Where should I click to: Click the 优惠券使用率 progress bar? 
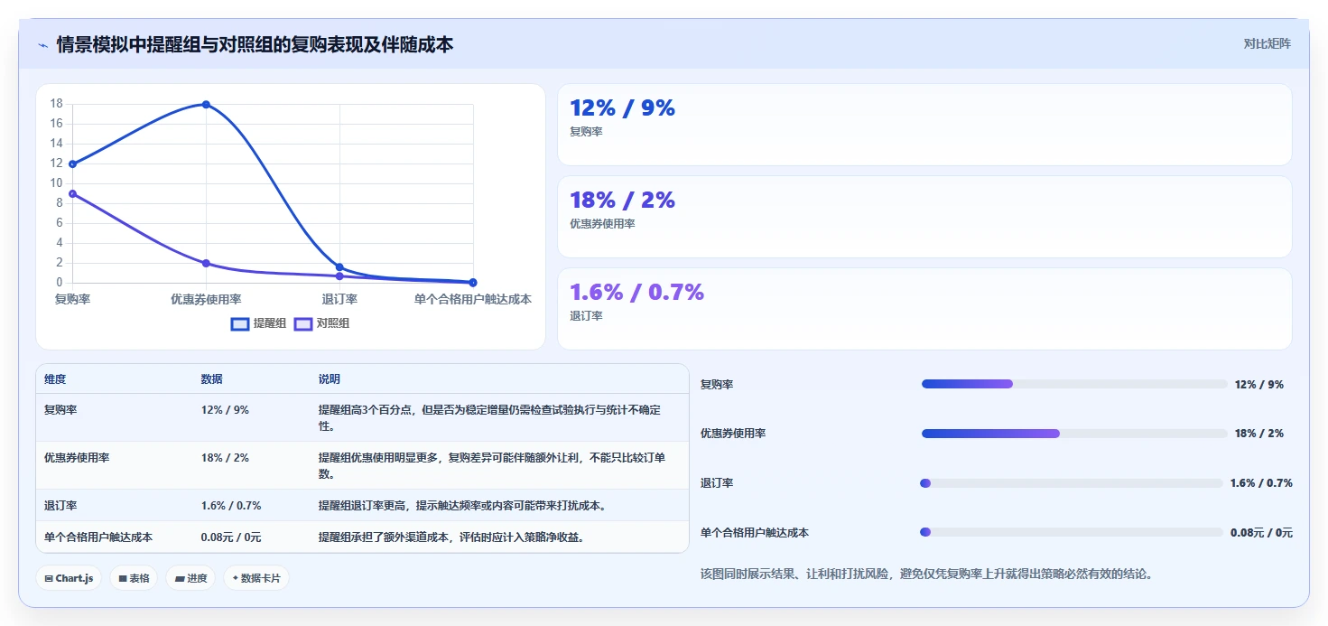coord(1074,434)
